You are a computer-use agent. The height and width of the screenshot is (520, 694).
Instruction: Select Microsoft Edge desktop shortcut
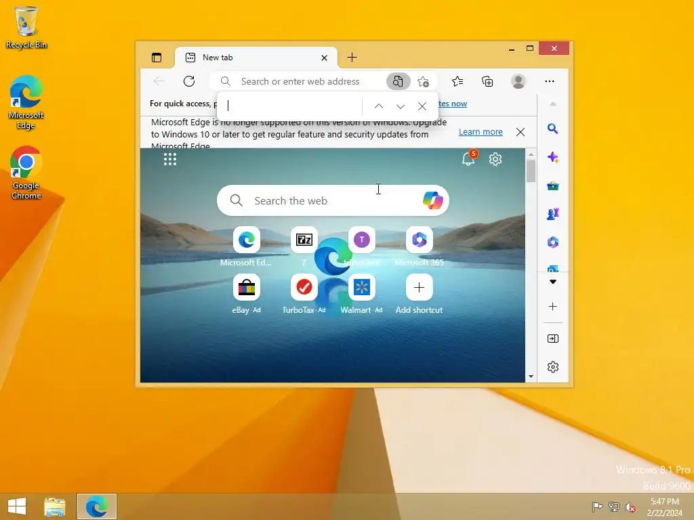click(x=26, y=103)
